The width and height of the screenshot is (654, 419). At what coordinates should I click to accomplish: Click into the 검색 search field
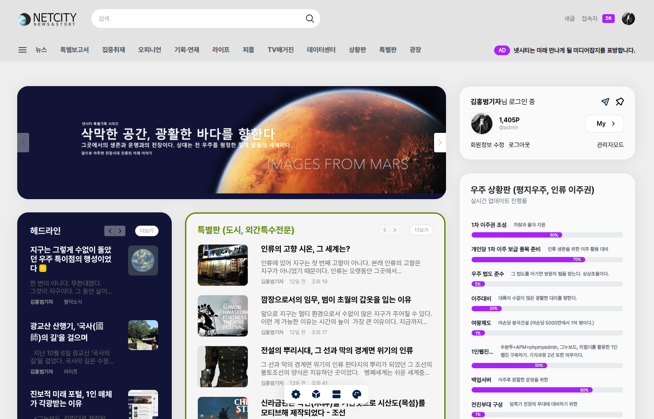tap(199, 19)
